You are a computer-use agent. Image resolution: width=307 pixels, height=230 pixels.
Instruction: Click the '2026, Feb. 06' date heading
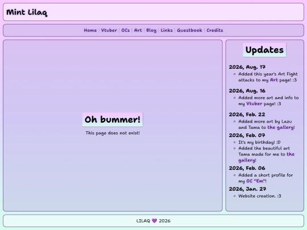[x=247, y=168]
